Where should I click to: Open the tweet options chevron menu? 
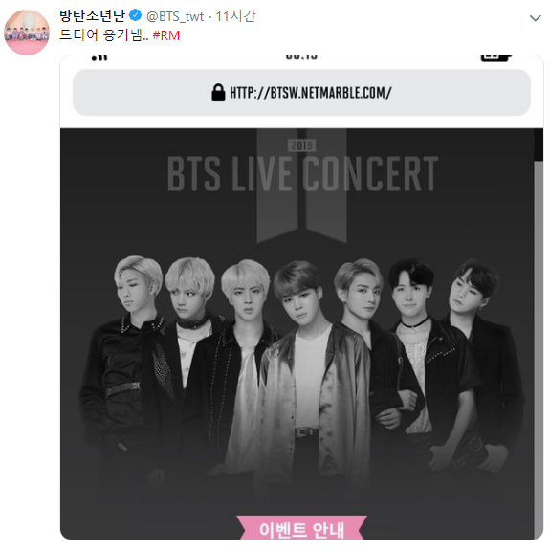click(x=535, y=18)
